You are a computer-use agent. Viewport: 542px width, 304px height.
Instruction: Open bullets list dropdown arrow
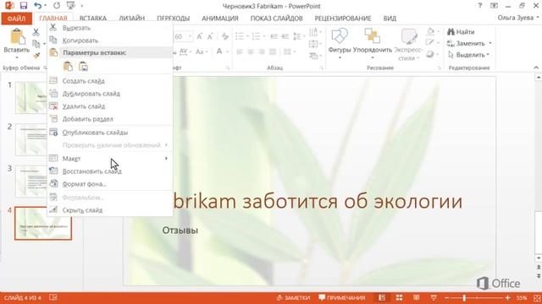pyautogui.click(x=247, y=36)
